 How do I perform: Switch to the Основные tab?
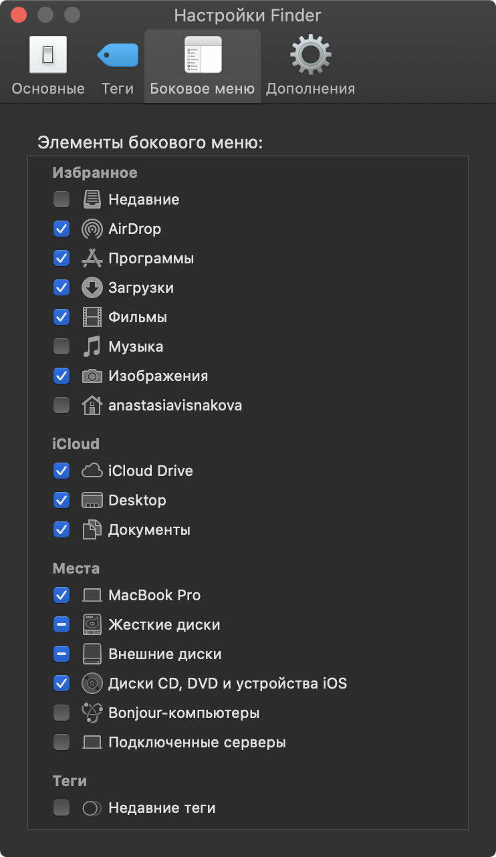point(48,66)
